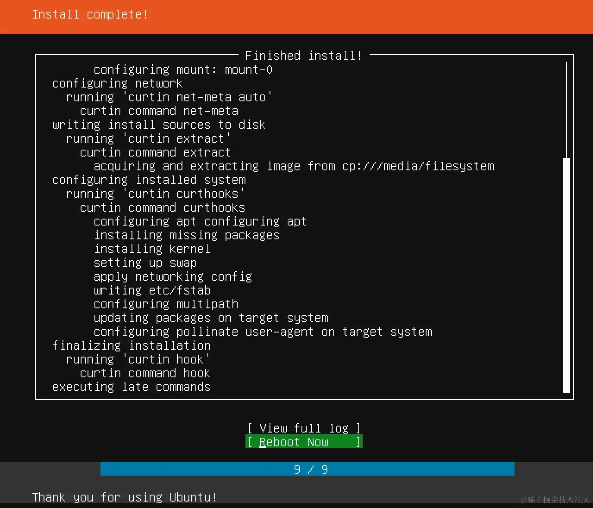Click the "running 'curtin curthooks'" line
593x508 pixels.
pyautogui.click(x=155, y=194)
